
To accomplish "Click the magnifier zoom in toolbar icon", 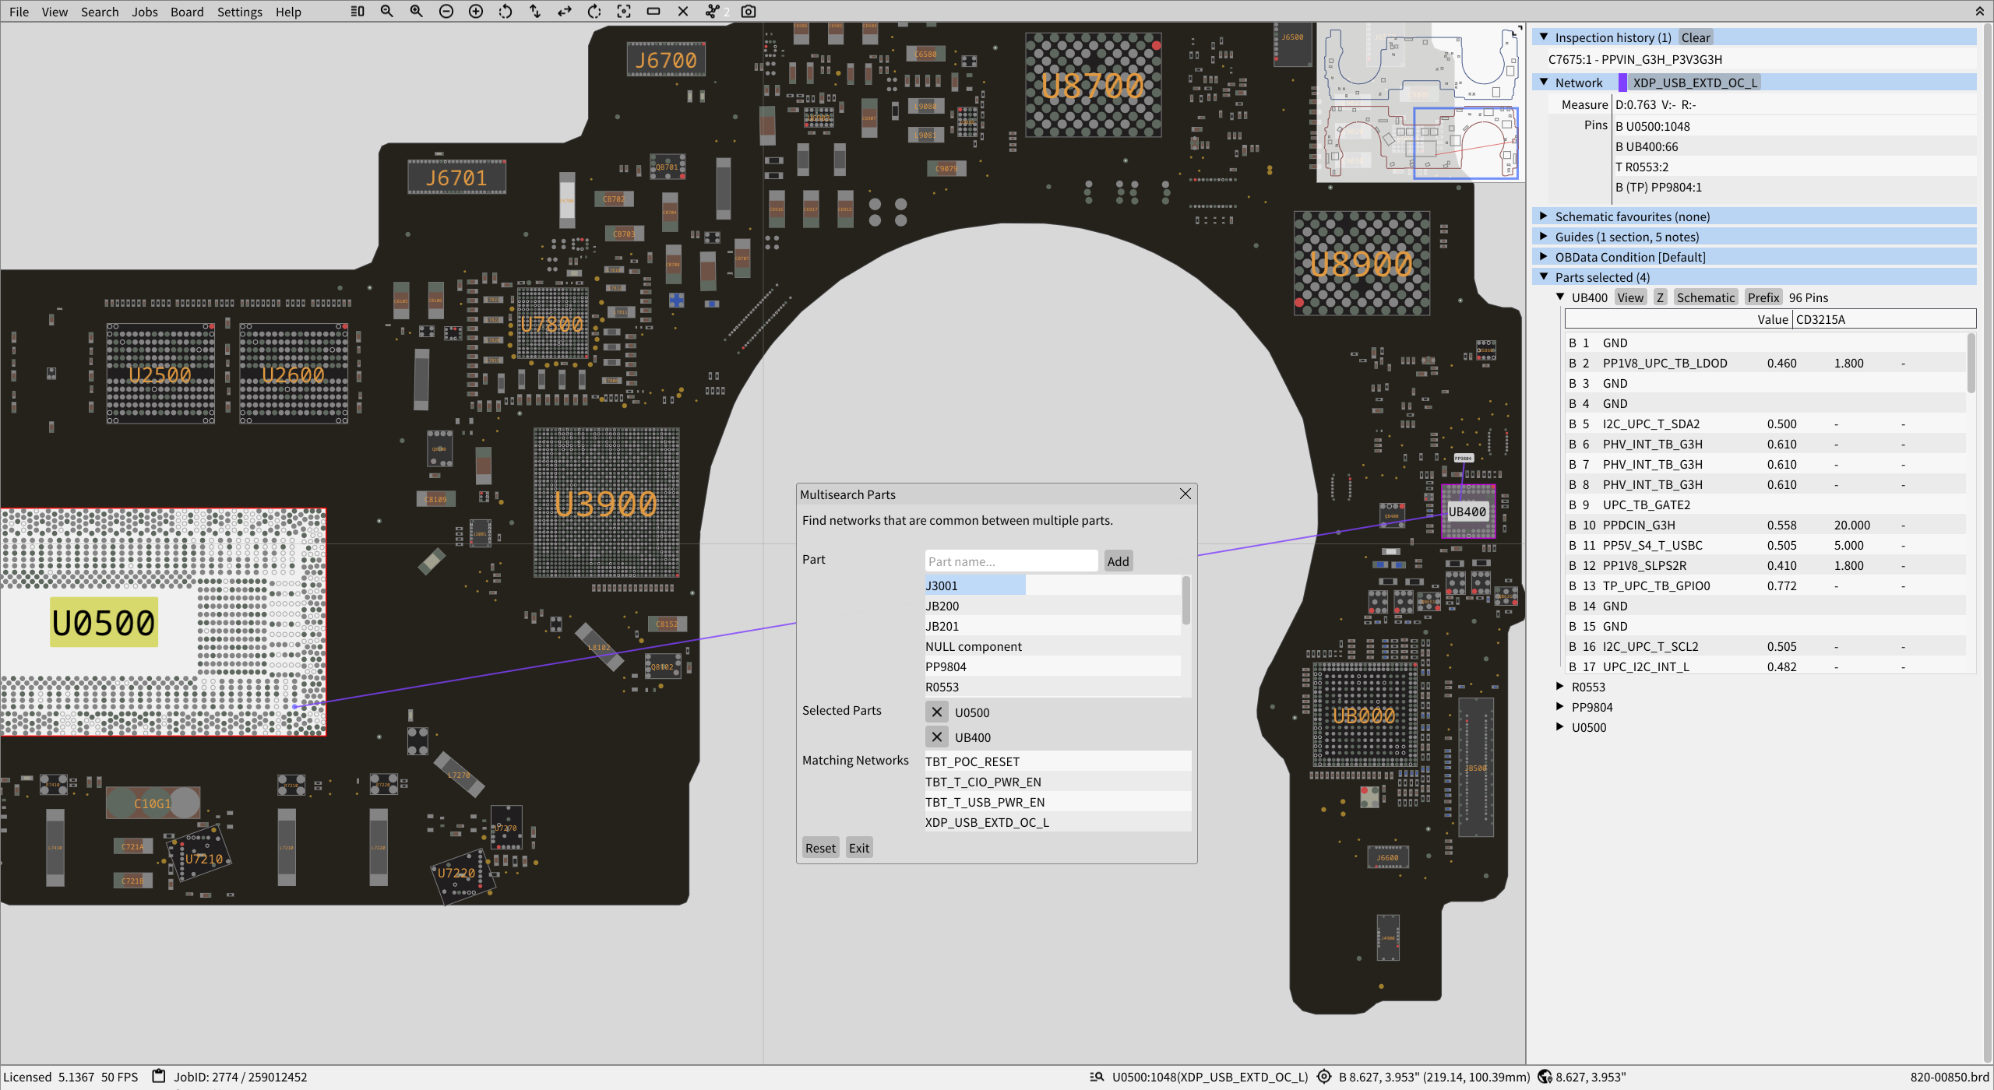I will click(417, 11).
